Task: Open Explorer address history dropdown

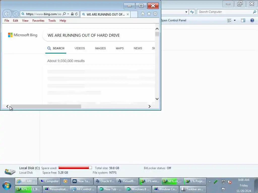Action: tap(186, 12)
